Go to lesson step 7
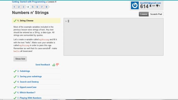The width and height of the screenshot is (178, 100). point(42,7)
